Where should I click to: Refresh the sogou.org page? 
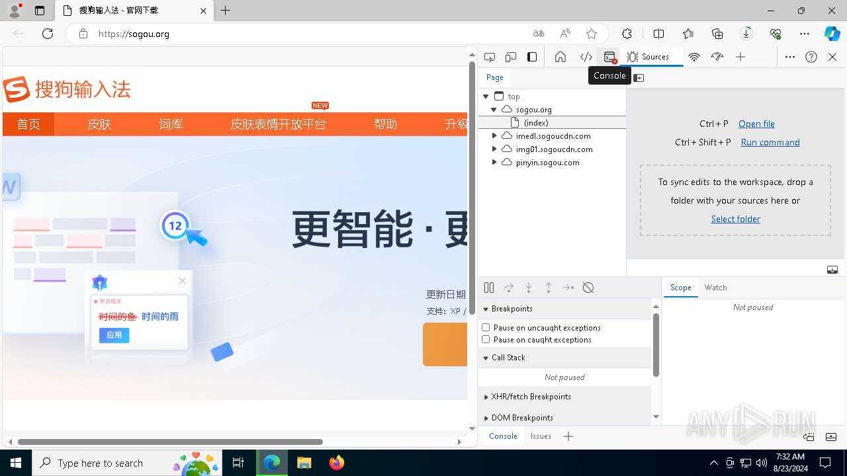click(x=48, y=34)
